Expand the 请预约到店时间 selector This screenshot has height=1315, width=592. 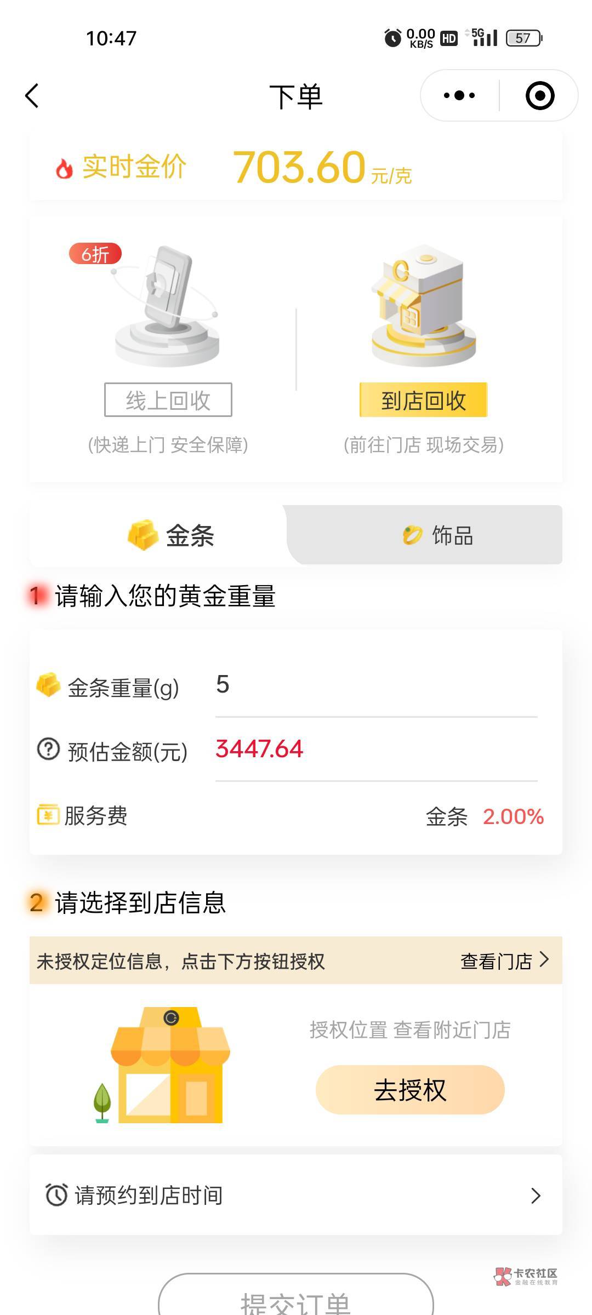click(x=296, y=1195)
